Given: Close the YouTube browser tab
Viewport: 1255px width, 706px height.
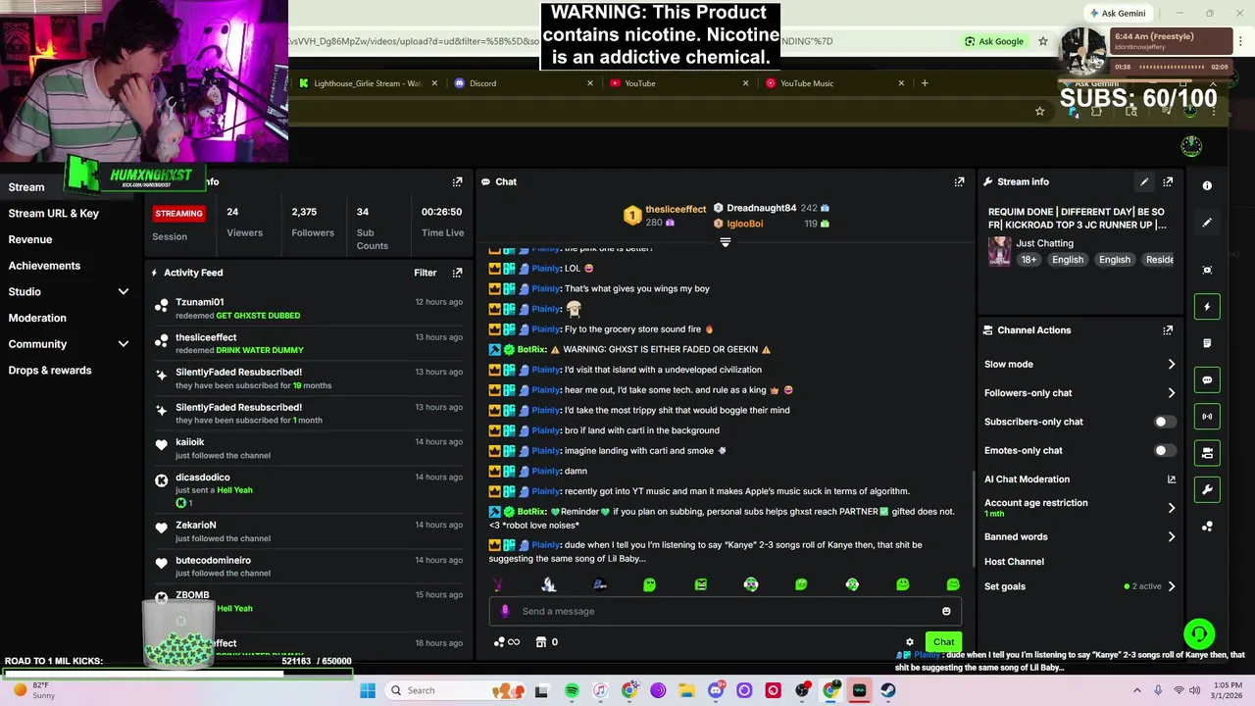Looking at the screenshot, I should click(x=745, y=83).
